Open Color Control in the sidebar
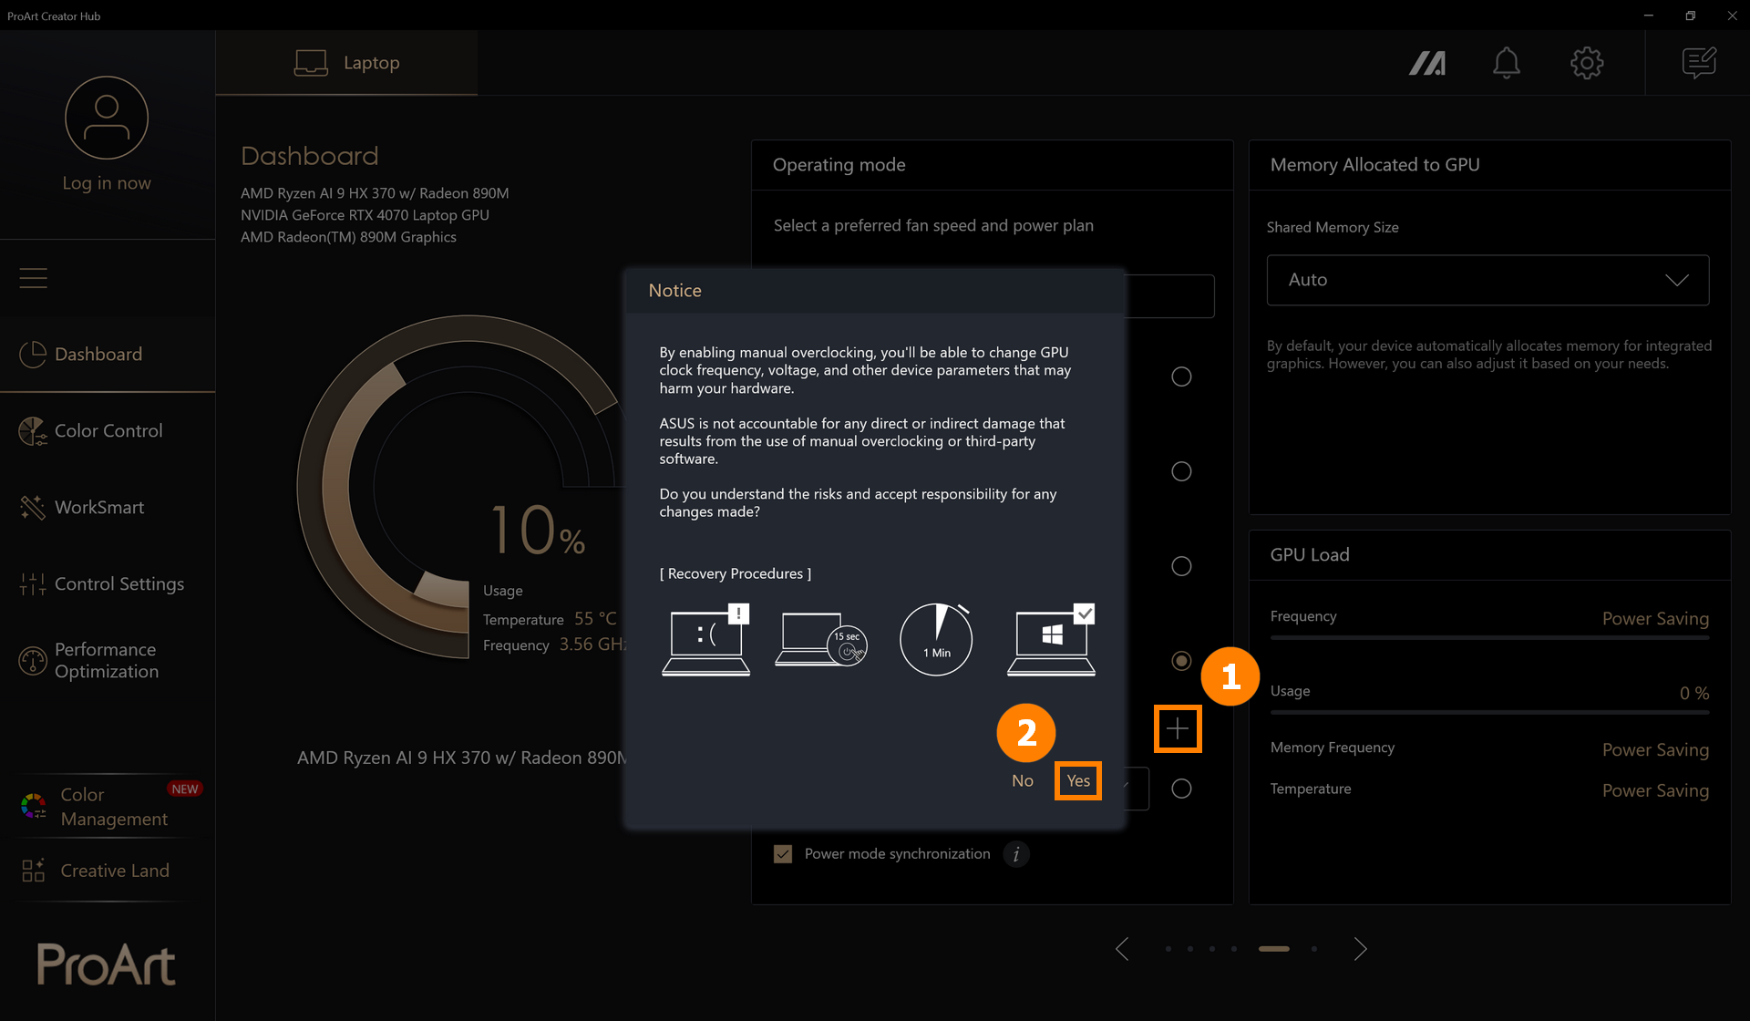 click(108, 430)
